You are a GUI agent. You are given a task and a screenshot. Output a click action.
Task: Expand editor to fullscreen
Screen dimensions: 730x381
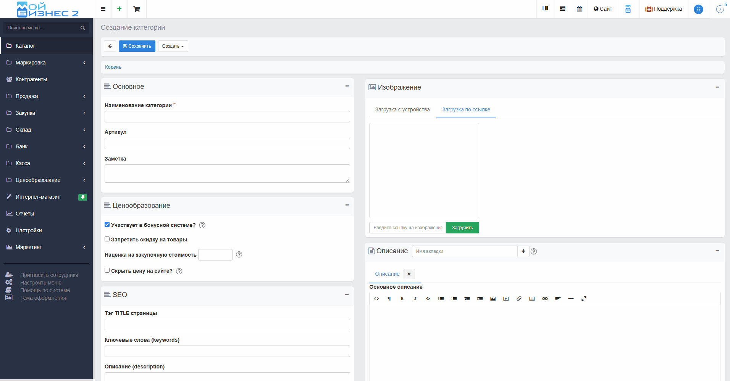(584, 299)
